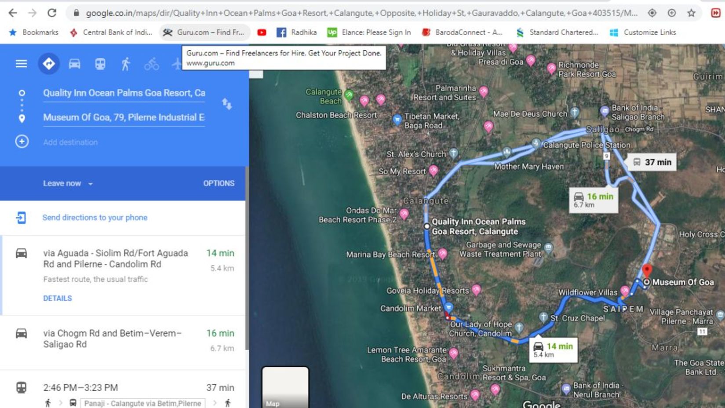Image resolution: width=725 pixels, height=408 pixels.
Task: Open Guru.com bookmark
Action: pyautogui.click(x=204, y=32)
